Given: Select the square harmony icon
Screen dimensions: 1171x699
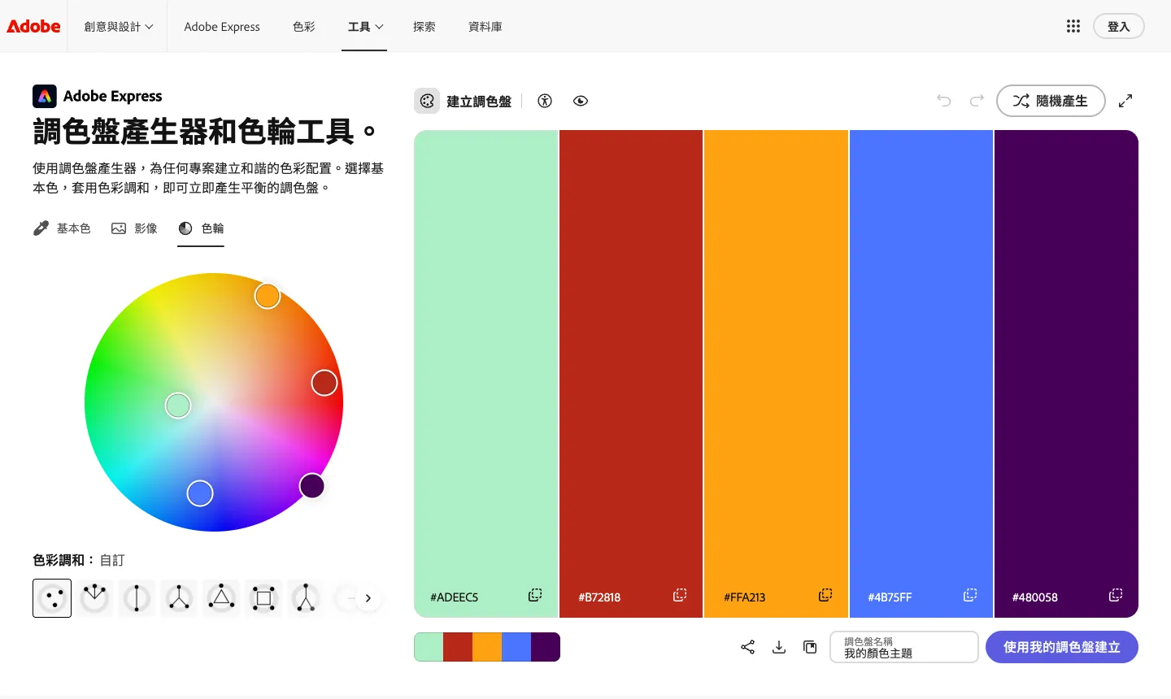Looking at the screenshot, I should (263, 598).
